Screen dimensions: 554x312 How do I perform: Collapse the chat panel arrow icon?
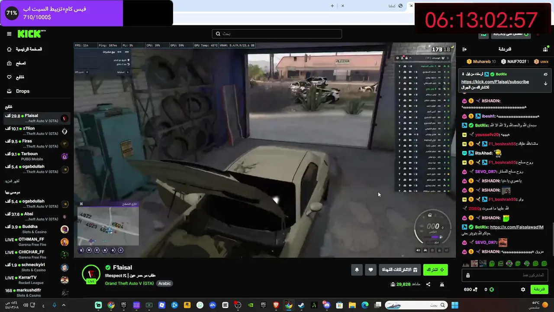point(464,49)
